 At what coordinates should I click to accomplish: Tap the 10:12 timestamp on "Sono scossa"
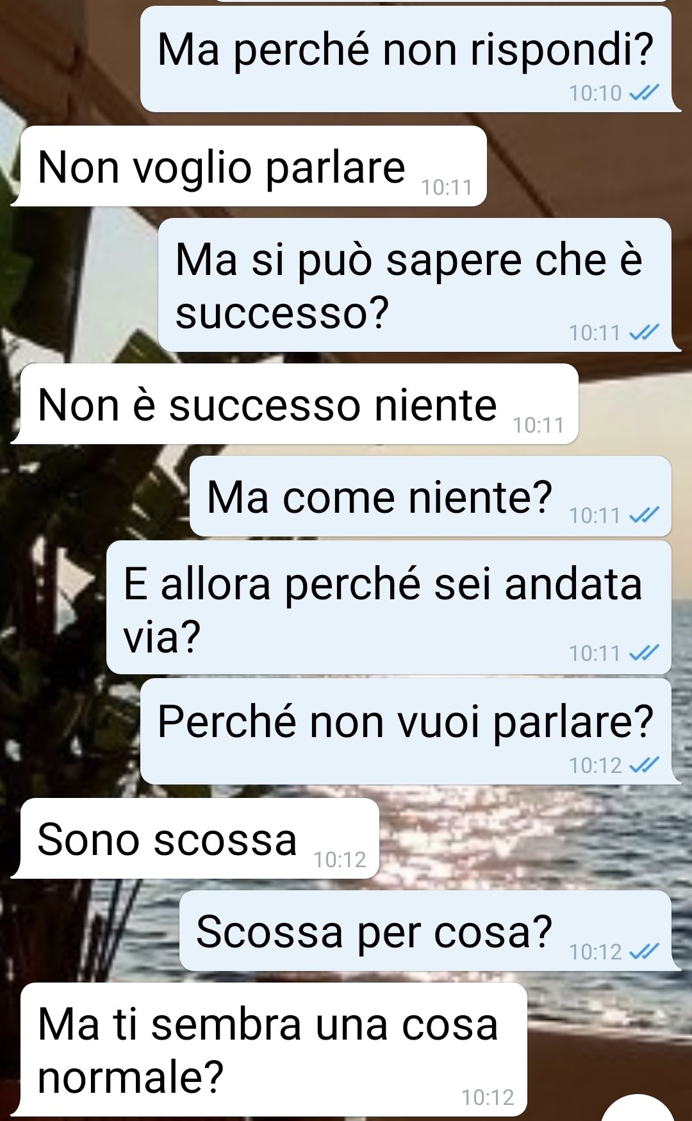(x=340, y=859)
